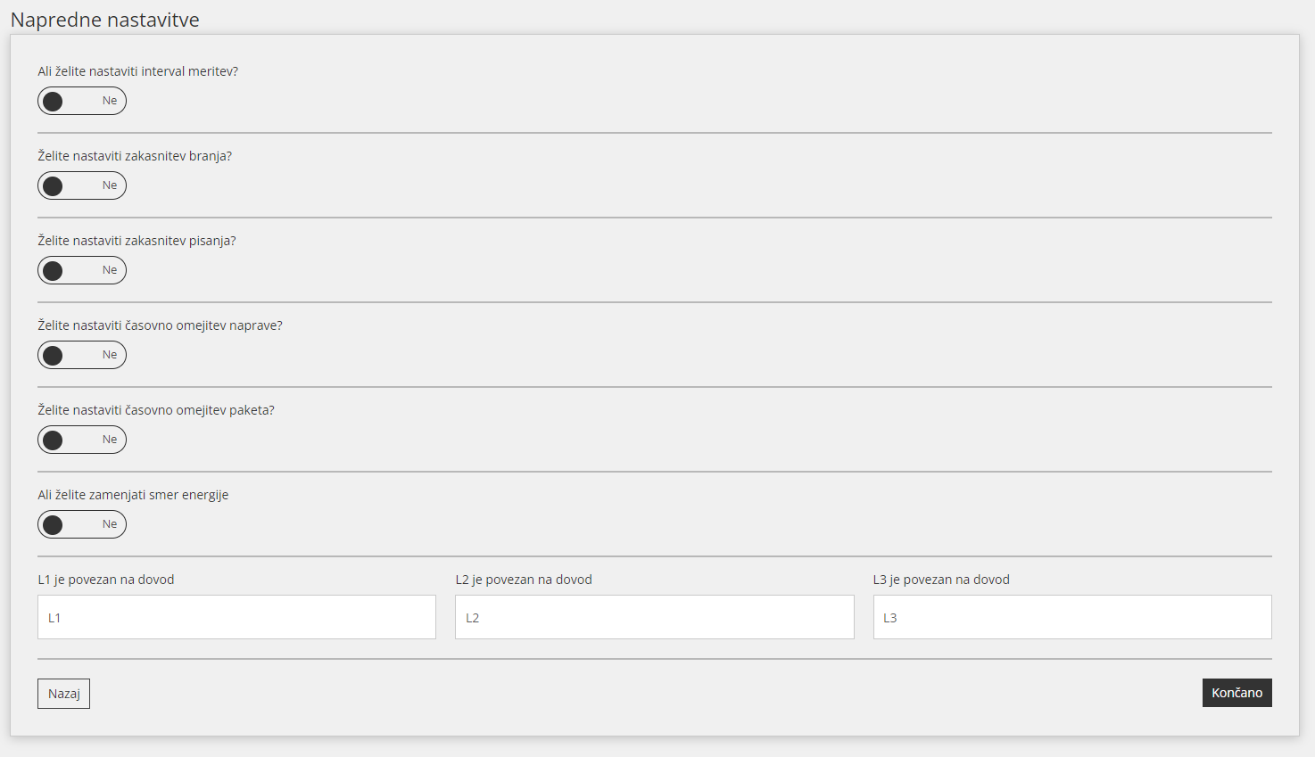The width and height of the screenshot is (1315, 757).
Task: Focus the L2 supply input box
Action: pyautogui.click(x=654, y=617)
